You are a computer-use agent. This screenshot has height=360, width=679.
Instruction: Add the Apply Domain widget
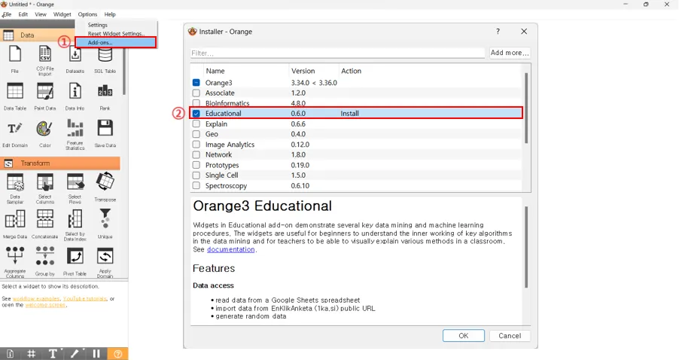point(105,262)
